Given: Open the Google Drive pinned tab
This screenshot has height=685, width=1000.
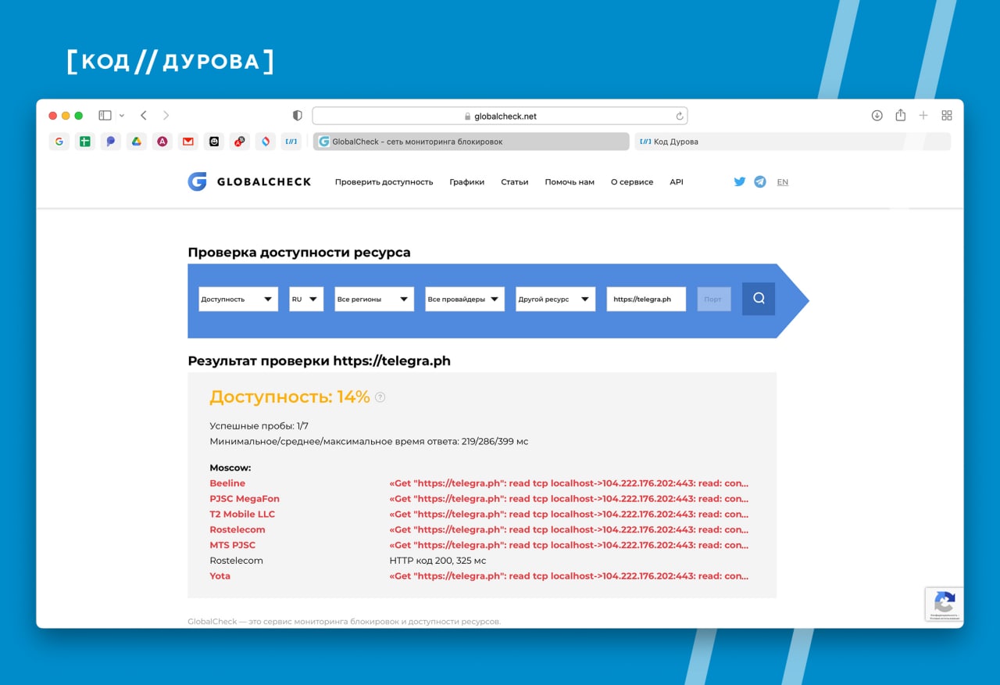Looking at the screenshot, I should tap(137, 142).
